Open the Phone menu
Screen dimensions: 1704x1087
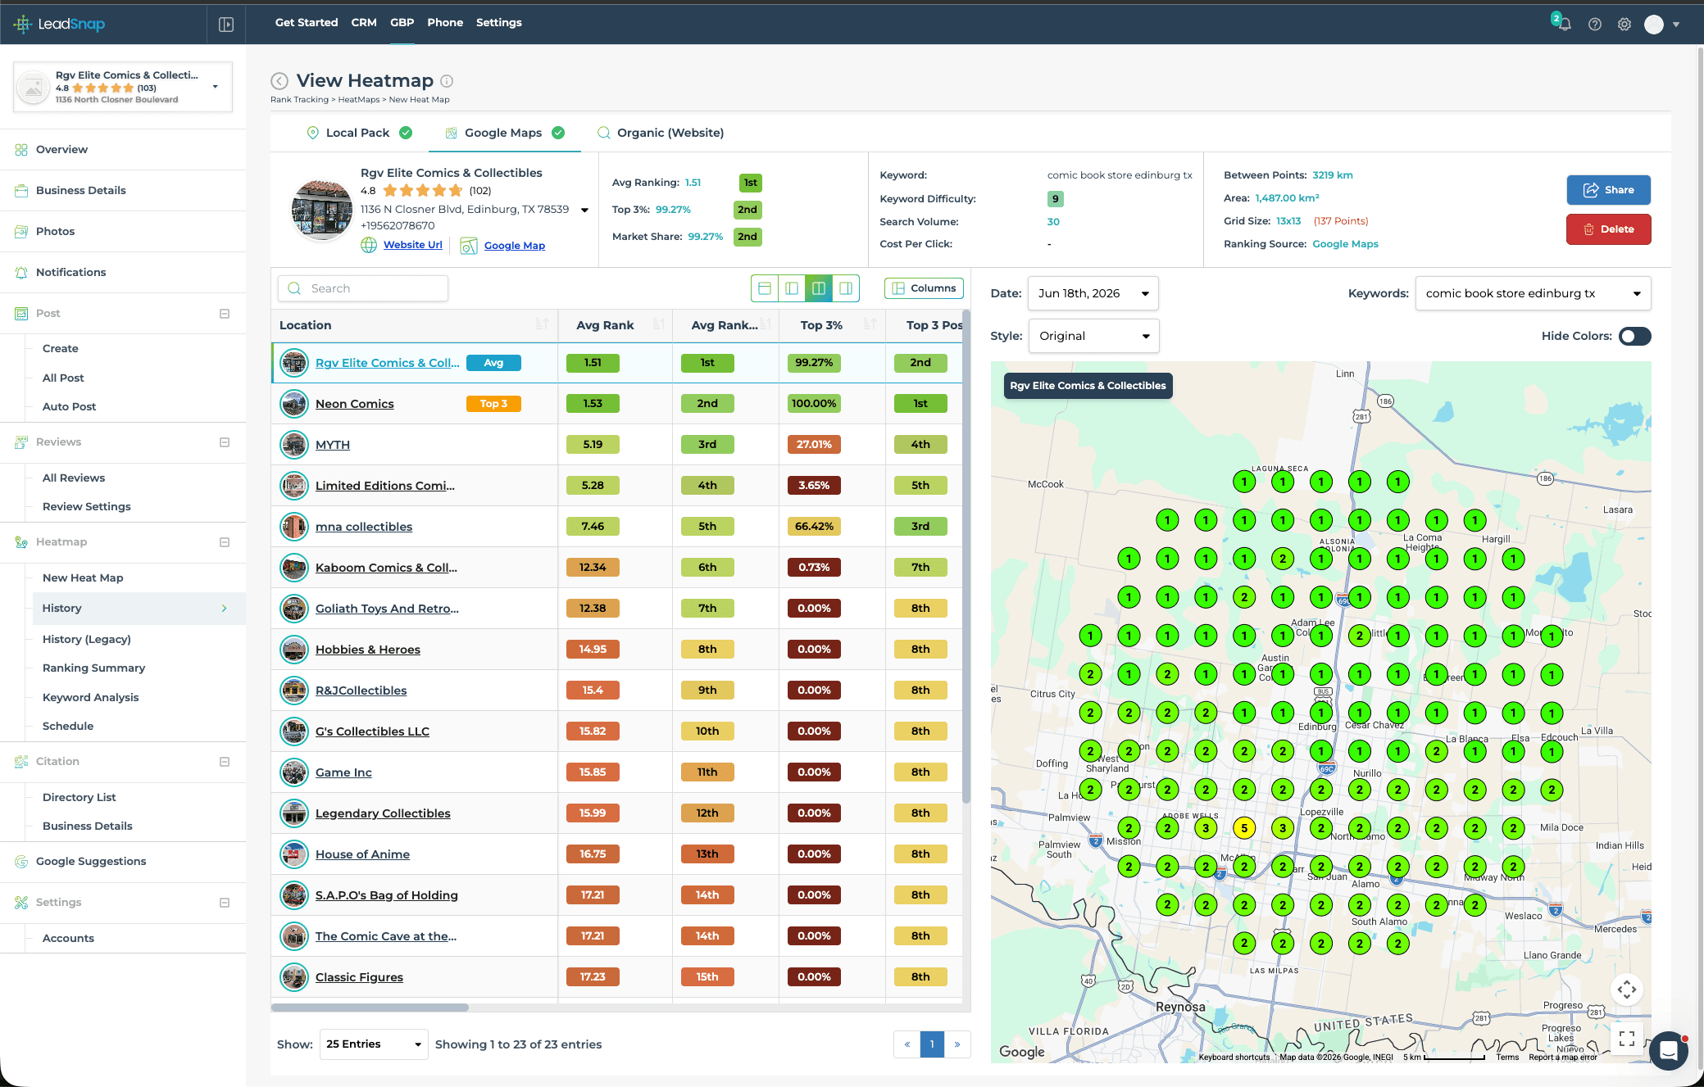pyautogui.click(x=445, y=22)
